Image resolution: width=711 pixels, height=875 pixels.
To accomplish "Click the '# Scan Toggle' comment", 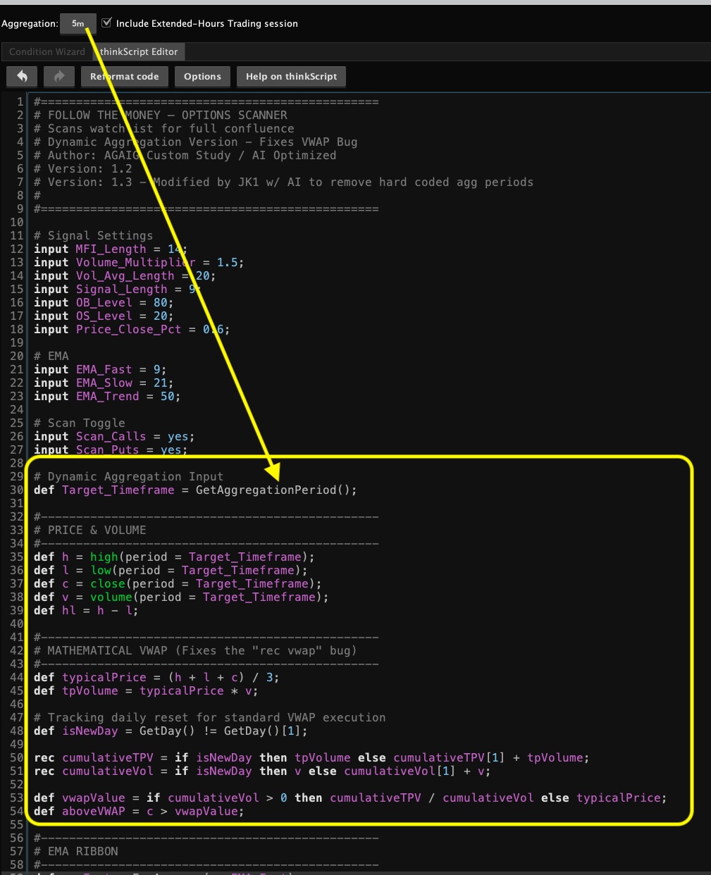I will coord(80,423).
